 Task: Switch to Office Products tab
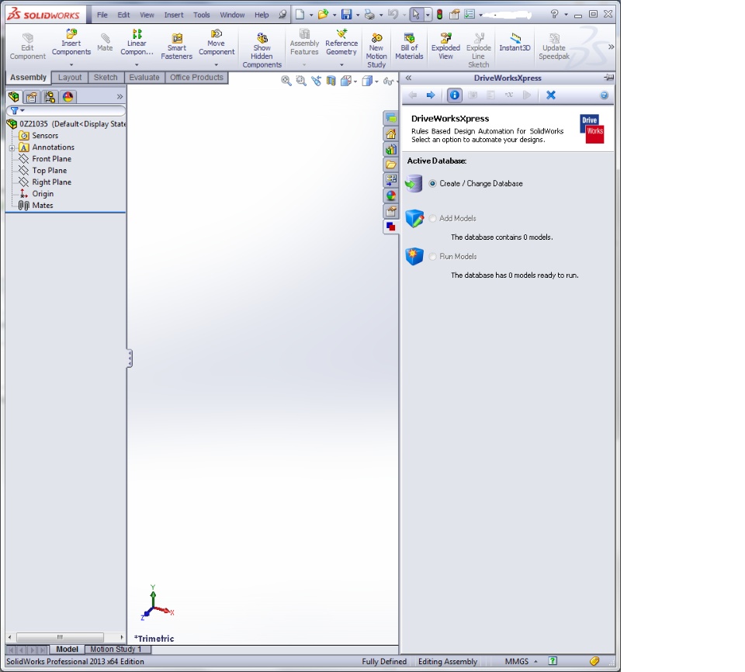[196, 78]
